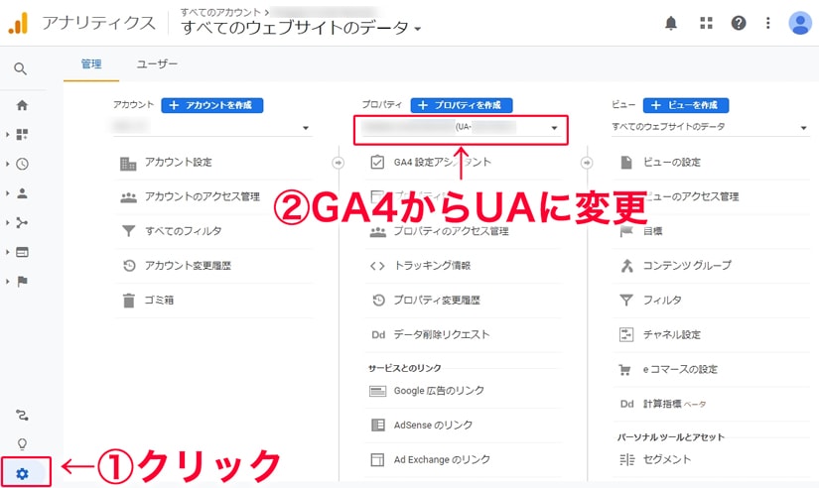
Task: Click プロパティを作成 button
Action: point(462,105)
